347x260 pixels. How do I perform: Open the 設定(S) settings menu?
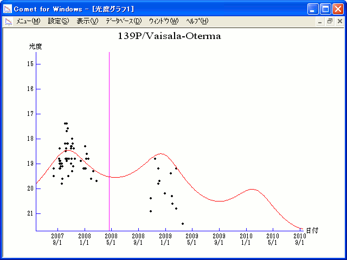pos(58,21)
